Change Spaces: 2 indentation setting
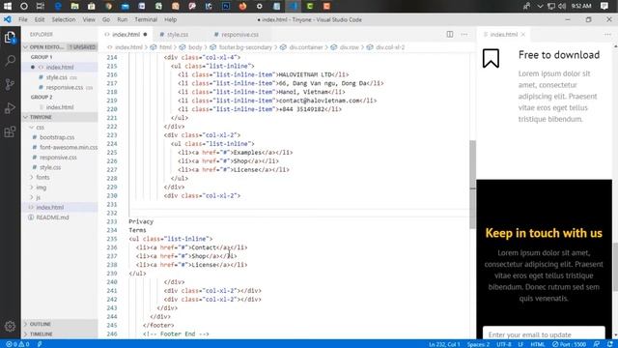The image size is (618, 348). 478,344
